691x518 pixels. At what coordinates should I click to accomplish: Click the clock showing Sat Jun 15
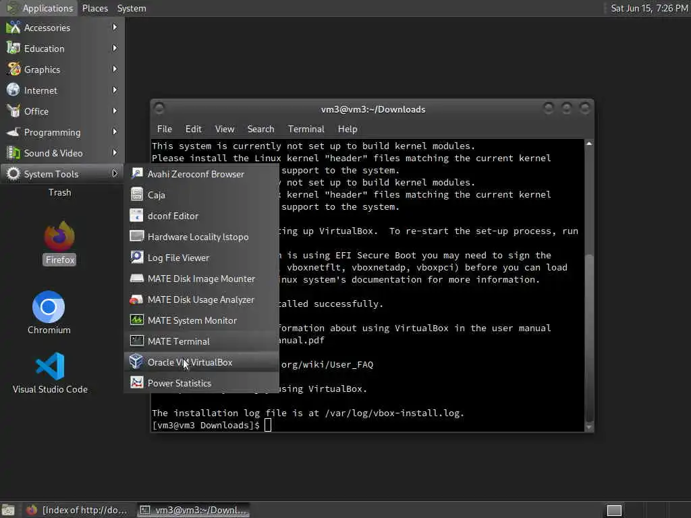coord(648,8)
